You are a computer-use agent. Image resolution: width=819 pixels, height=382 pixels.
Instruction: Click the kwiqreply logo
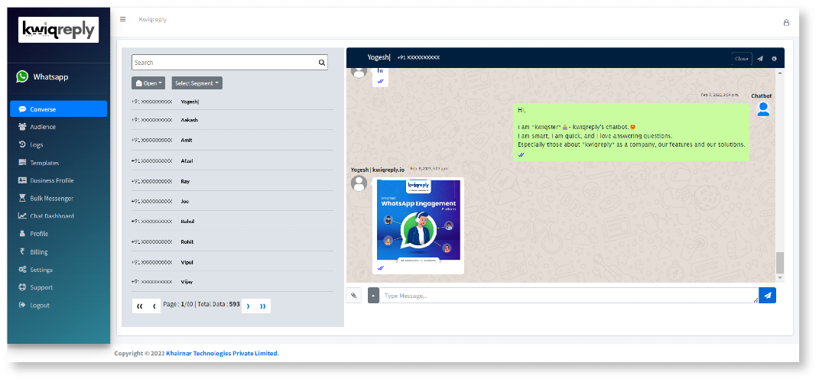tap(58, 30)
